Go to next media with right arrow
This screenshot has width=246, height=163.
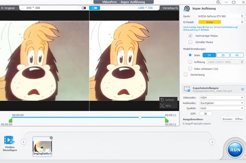[212, 142]
